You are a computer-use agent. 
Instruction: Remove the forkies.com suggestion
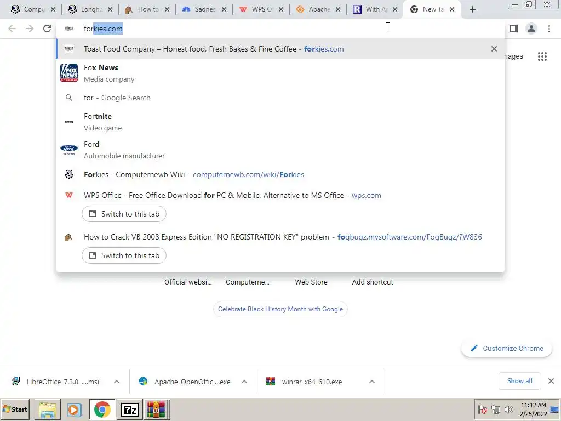click(x=494, y=49)
